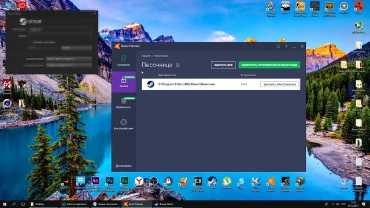Click the taskbar search magnifier icon

pyautogui.click(x=14, y=204)
